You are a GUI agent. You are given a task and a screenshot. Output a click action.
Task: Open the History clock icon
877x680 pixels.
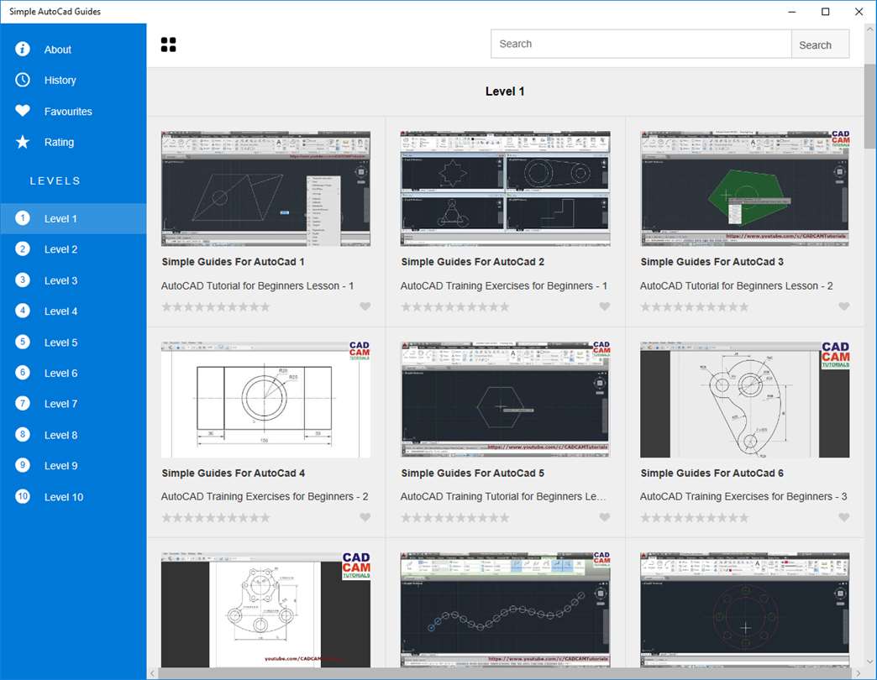pyautogui.click(x=23, y=80)
